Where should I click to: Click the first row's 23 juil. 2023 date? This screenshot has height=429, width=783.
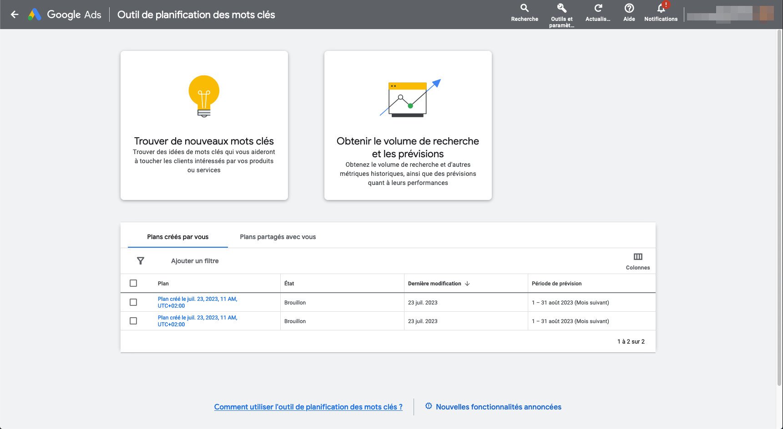point(423,303)
